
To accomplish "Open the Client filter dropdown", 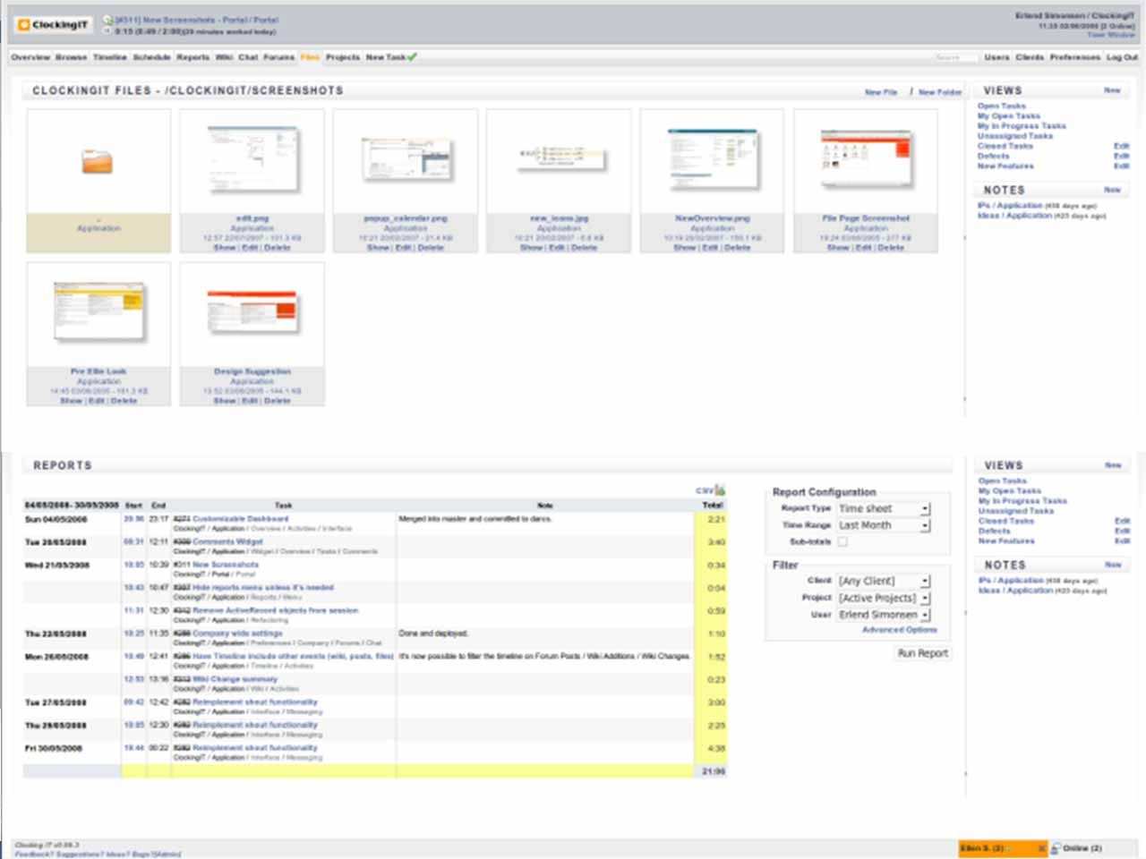I will [x=883, y=581].
